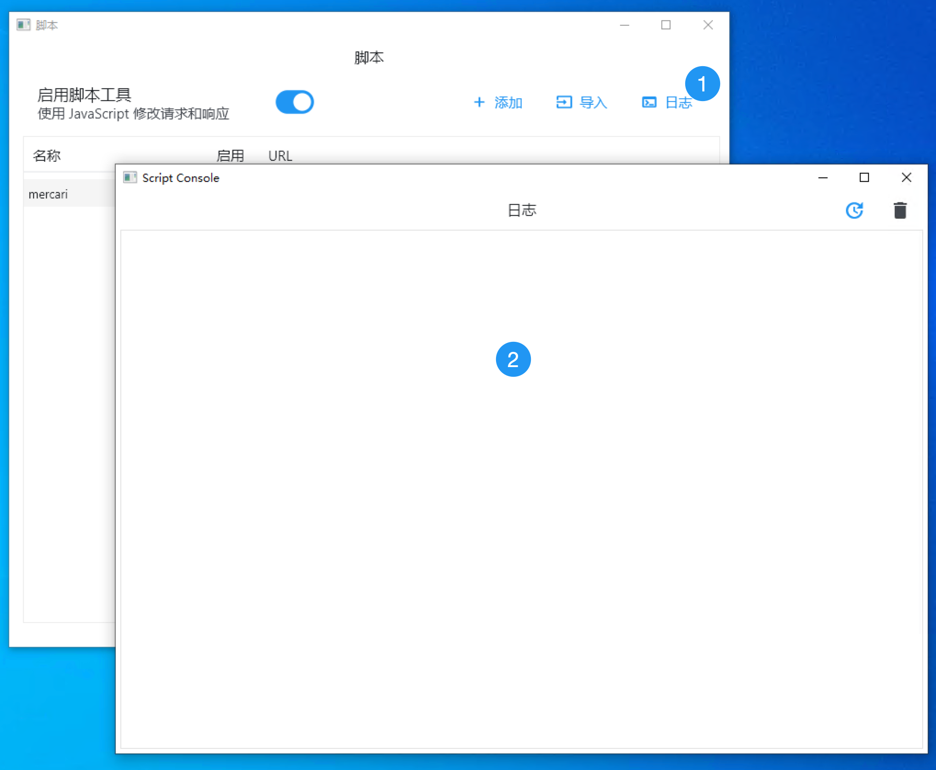Close the Script Console window

(x=906, y=177)
